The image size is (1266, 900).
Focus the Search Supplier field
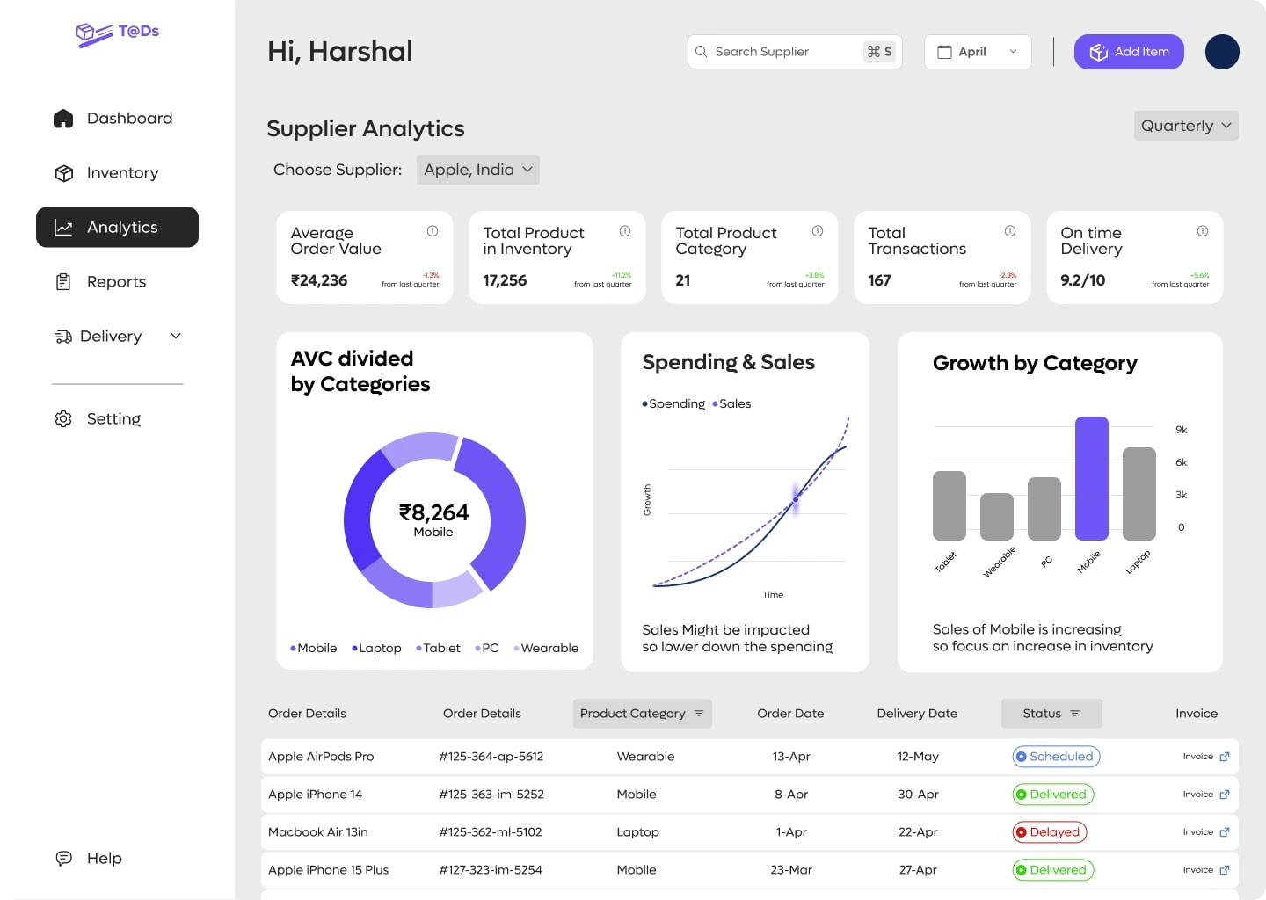click(x=795, y=52)
